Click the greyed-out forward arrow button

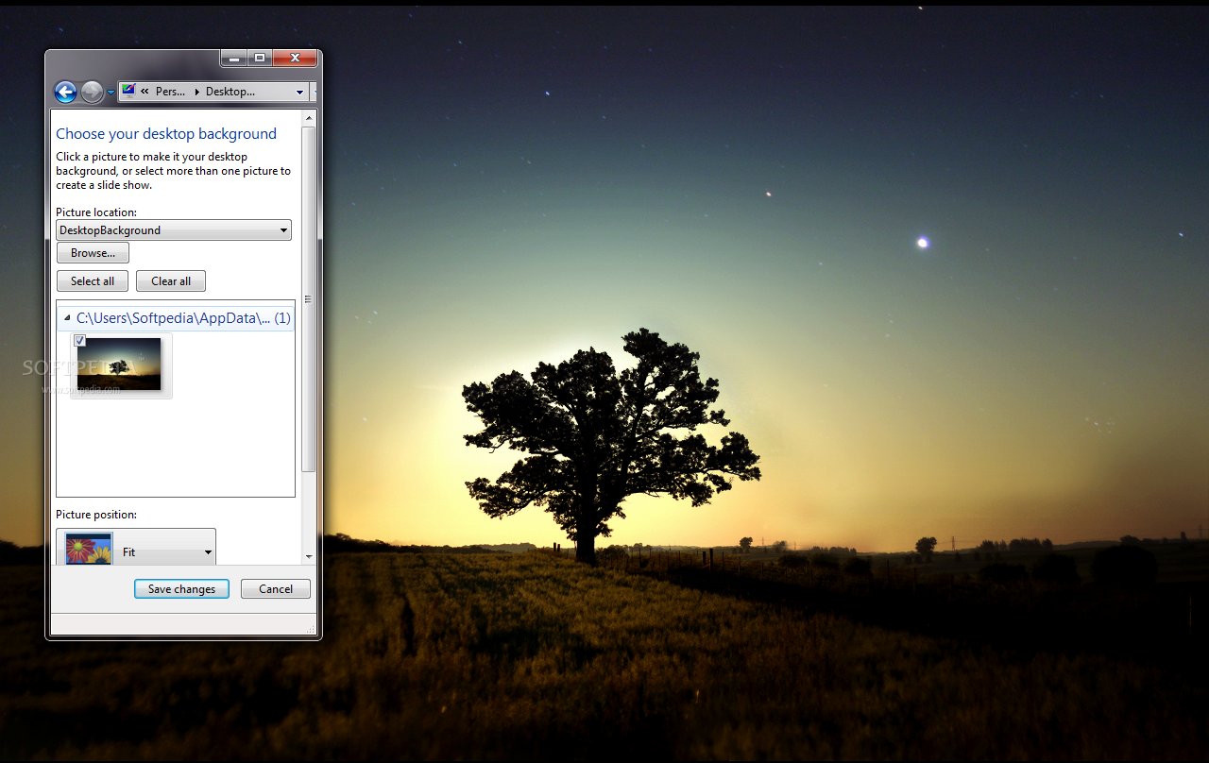click(92, 92)
